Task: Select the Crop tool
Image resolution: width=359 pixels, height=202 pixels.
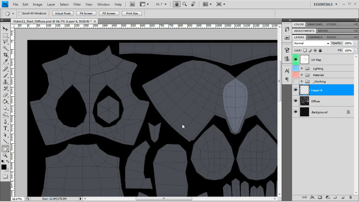Action: point(5,55)
